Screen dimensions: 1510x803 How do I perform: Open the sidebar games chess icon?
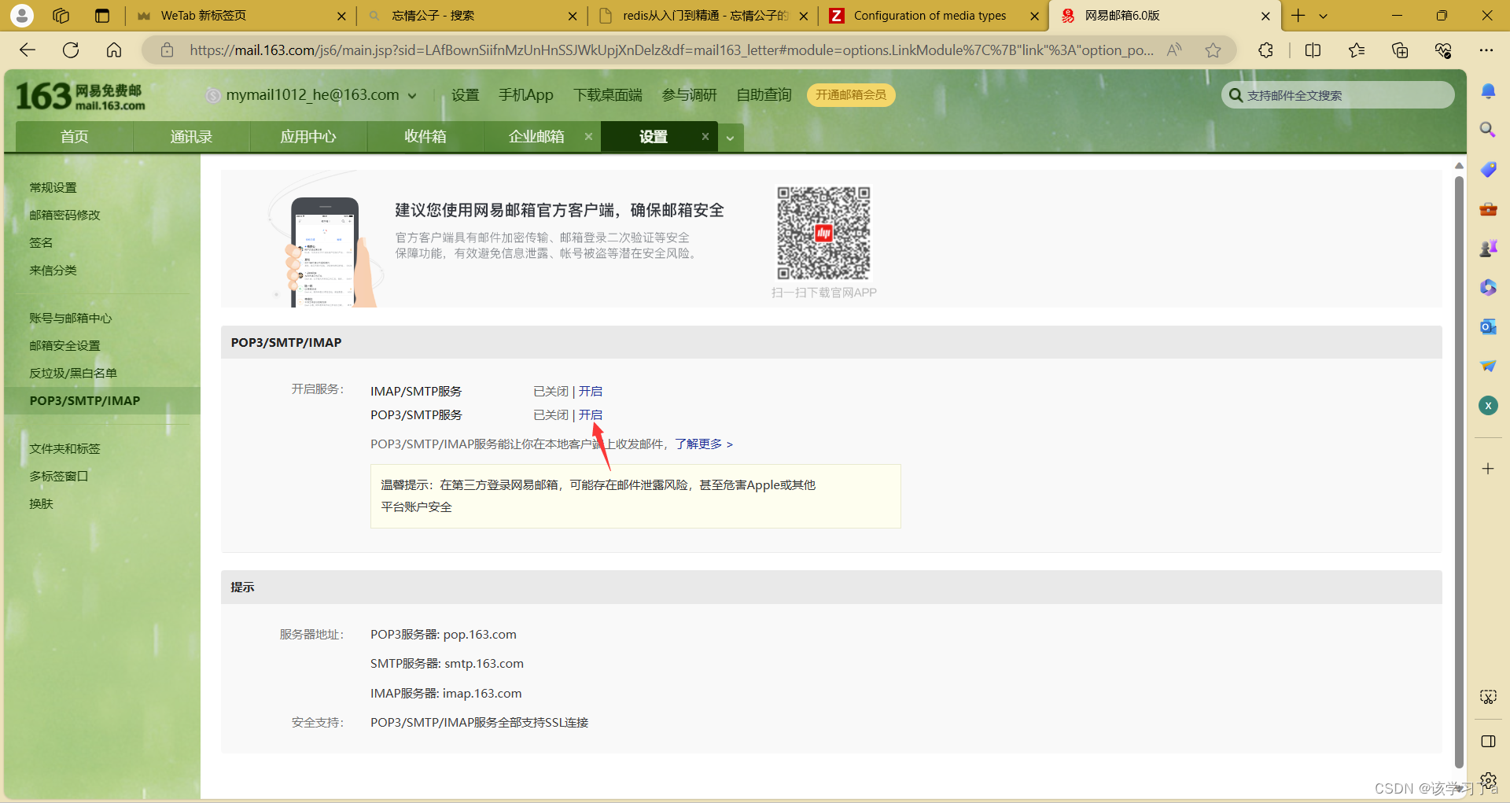[x=1488, y=249]
